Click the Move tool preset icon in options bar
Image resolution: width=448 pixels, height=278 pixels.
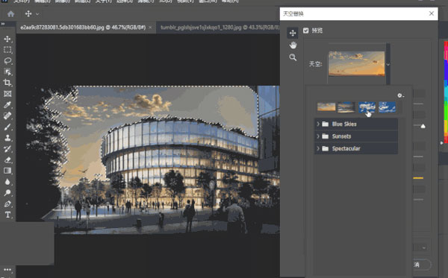(28, 13)
